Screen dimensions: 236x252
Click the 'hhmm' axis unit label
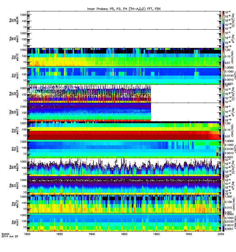pos(5,234)
